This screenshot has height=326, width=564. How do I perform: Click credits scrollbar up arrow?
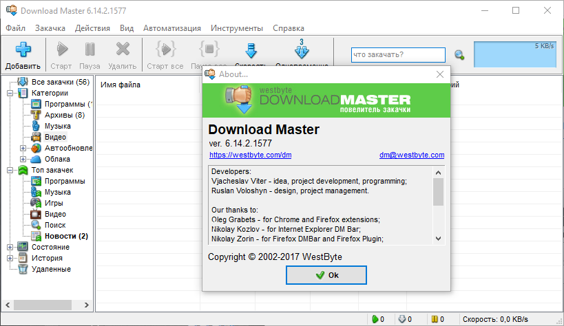(x=438, y=173)
